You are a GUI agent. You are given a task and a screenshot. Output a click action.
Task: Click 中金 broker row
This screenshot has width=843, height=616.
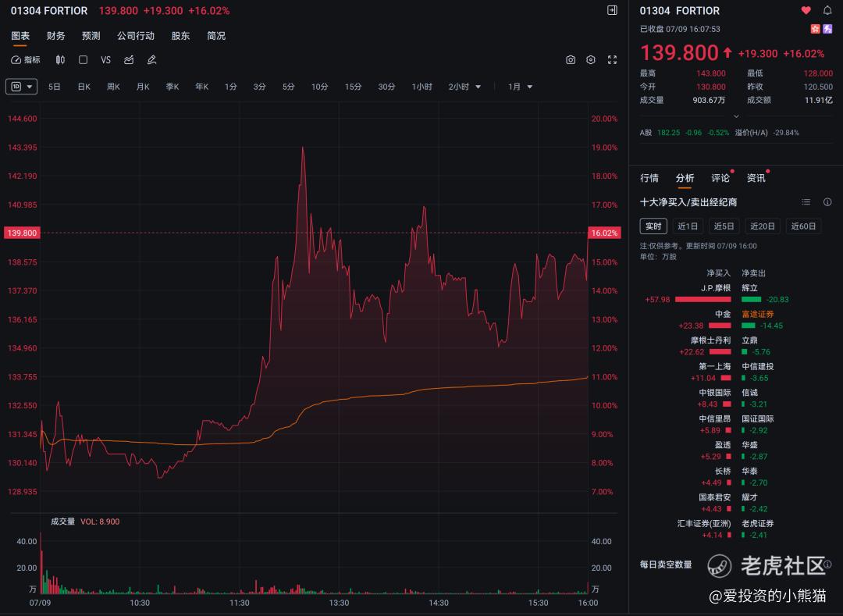point(705,320)
